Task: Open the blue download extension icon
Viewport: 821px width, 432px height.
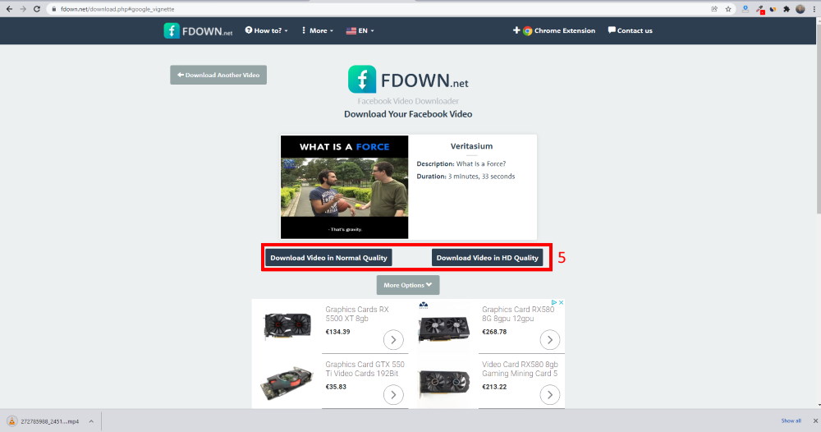Action: click(745, 9)
